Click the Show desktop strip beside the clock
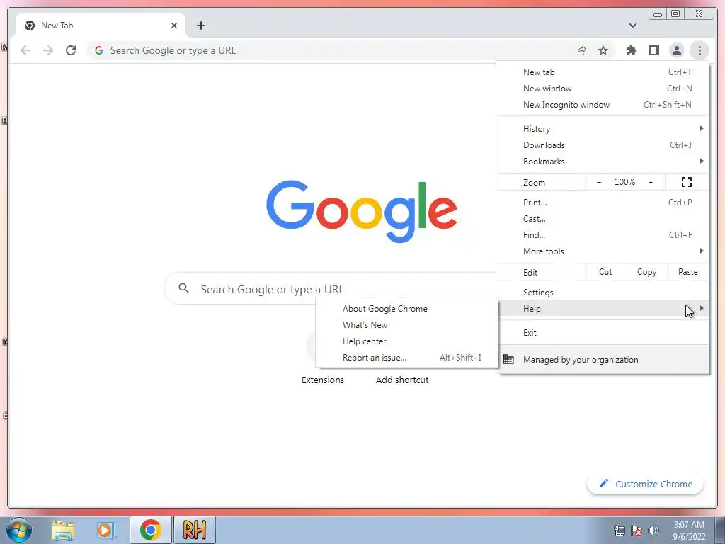The height and width of the screenshot is (544, 725). coord(720,530)
